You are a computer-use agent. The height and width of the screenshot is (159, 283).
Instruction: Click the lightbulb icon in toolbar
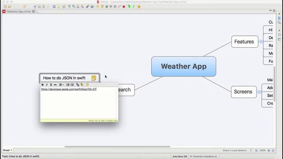pos(58,7)
